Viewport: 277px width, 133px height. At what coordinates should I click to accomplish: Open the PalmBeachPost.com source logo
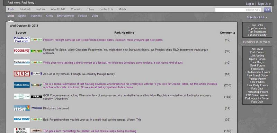[22, 39]
